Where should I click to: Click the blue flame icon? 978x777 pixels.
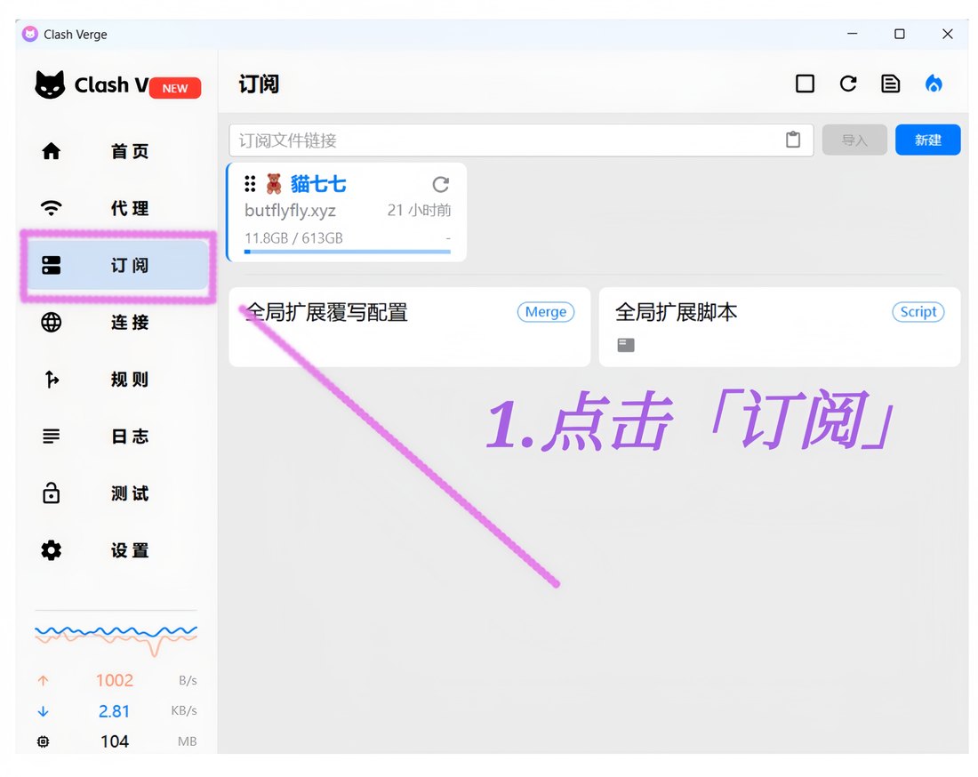[x=933, y=84]
